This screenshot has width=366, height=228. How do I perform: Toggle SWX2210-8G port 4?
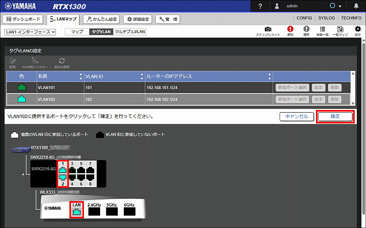pos(72,177)
